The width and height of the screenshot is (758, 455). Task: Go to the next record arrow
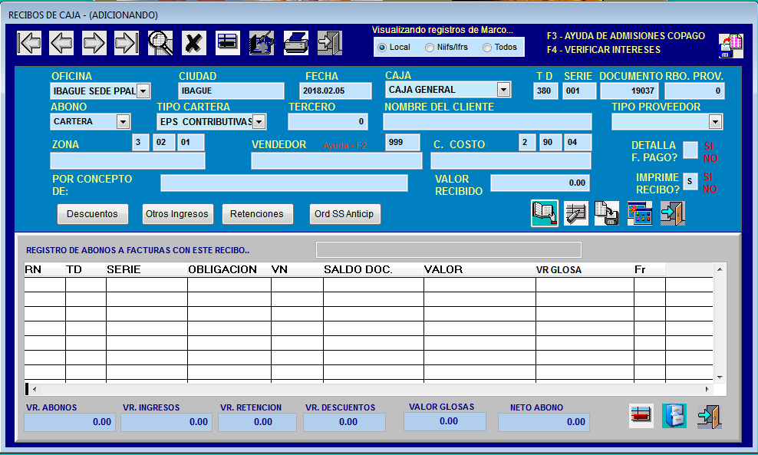[94, 43]
